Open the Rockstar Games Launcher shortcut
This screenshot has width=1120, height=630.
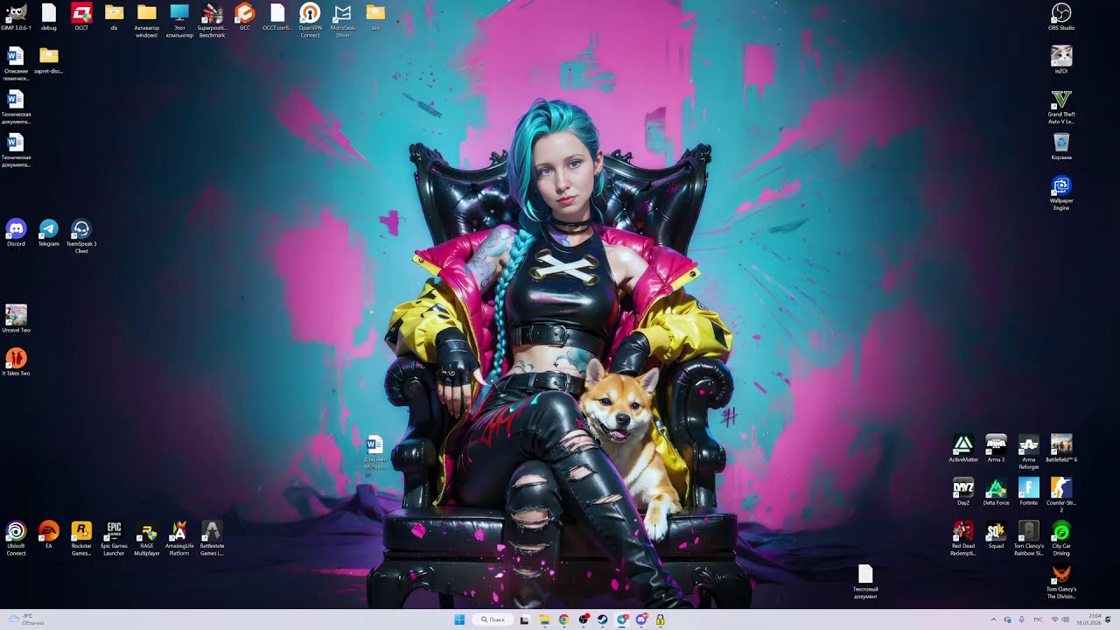tap(81, 539)
